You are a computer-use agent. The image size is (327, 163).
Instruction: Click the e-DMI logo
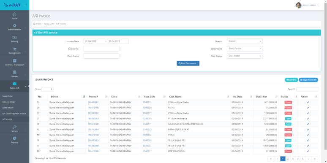(x=12, y=5)
